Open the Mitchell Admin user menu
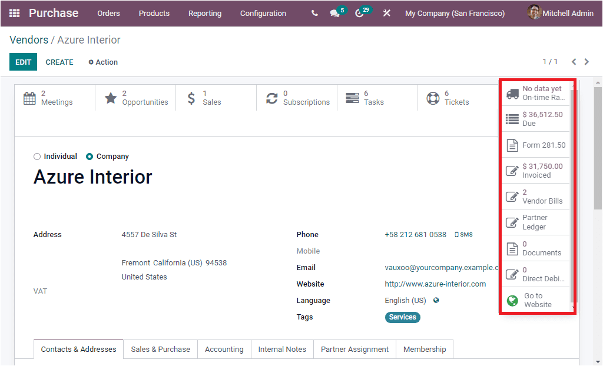 [x=560, y=13]
